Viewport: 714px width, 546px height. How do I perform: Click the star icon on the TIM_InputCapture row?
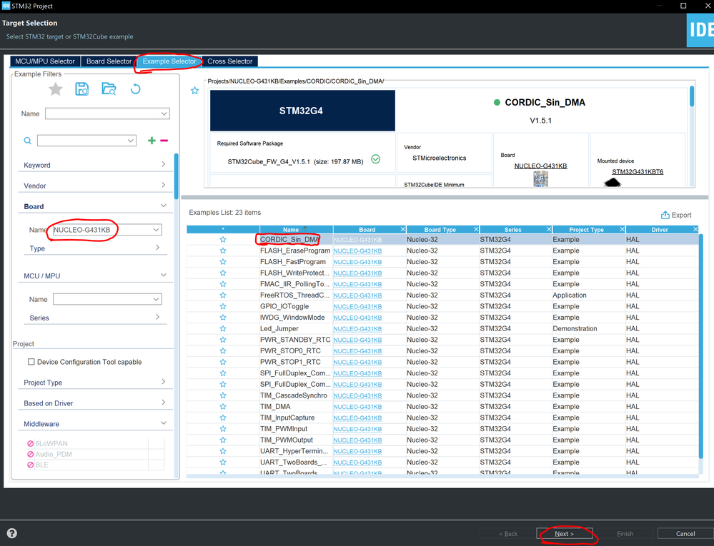coord(223,418)
